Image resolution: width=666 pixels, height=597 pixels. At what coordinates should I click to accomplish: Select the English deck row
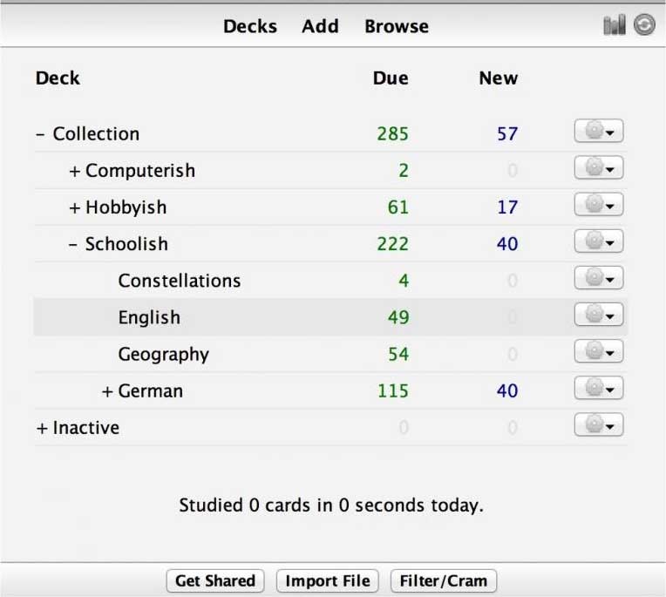[149, 317]
